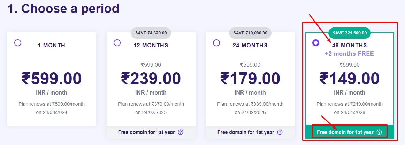Click the ₹239.00 price in 12 months card

[151, 79]
